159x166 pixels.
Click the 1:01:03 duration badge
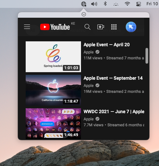pyautogui.click(x=71, y=68)
